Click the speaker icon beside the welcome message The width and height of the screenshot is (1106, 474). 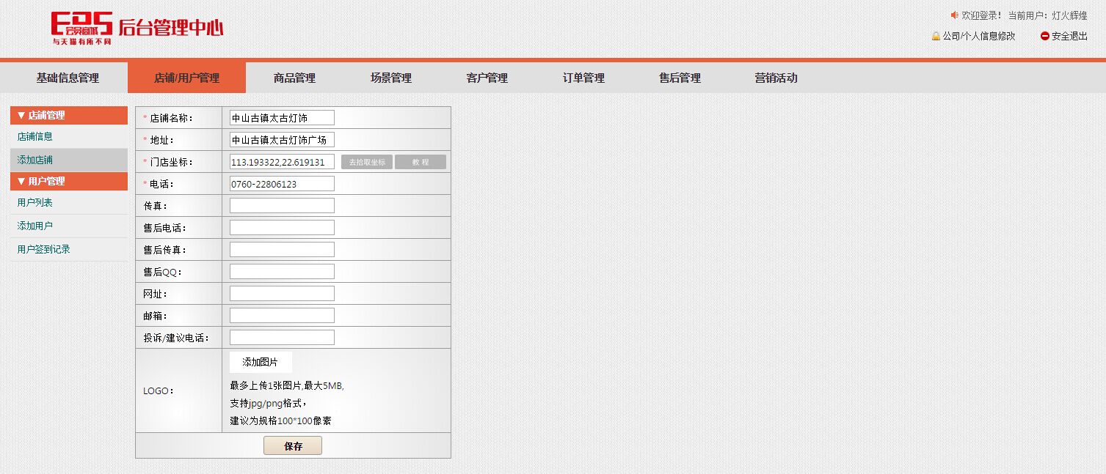pos(954,15)
